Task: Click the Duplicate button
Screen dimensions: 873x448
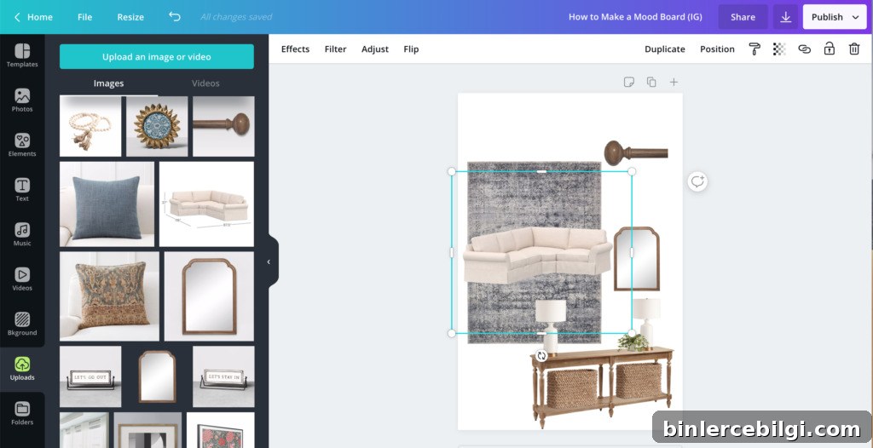Action: (665, 49)
